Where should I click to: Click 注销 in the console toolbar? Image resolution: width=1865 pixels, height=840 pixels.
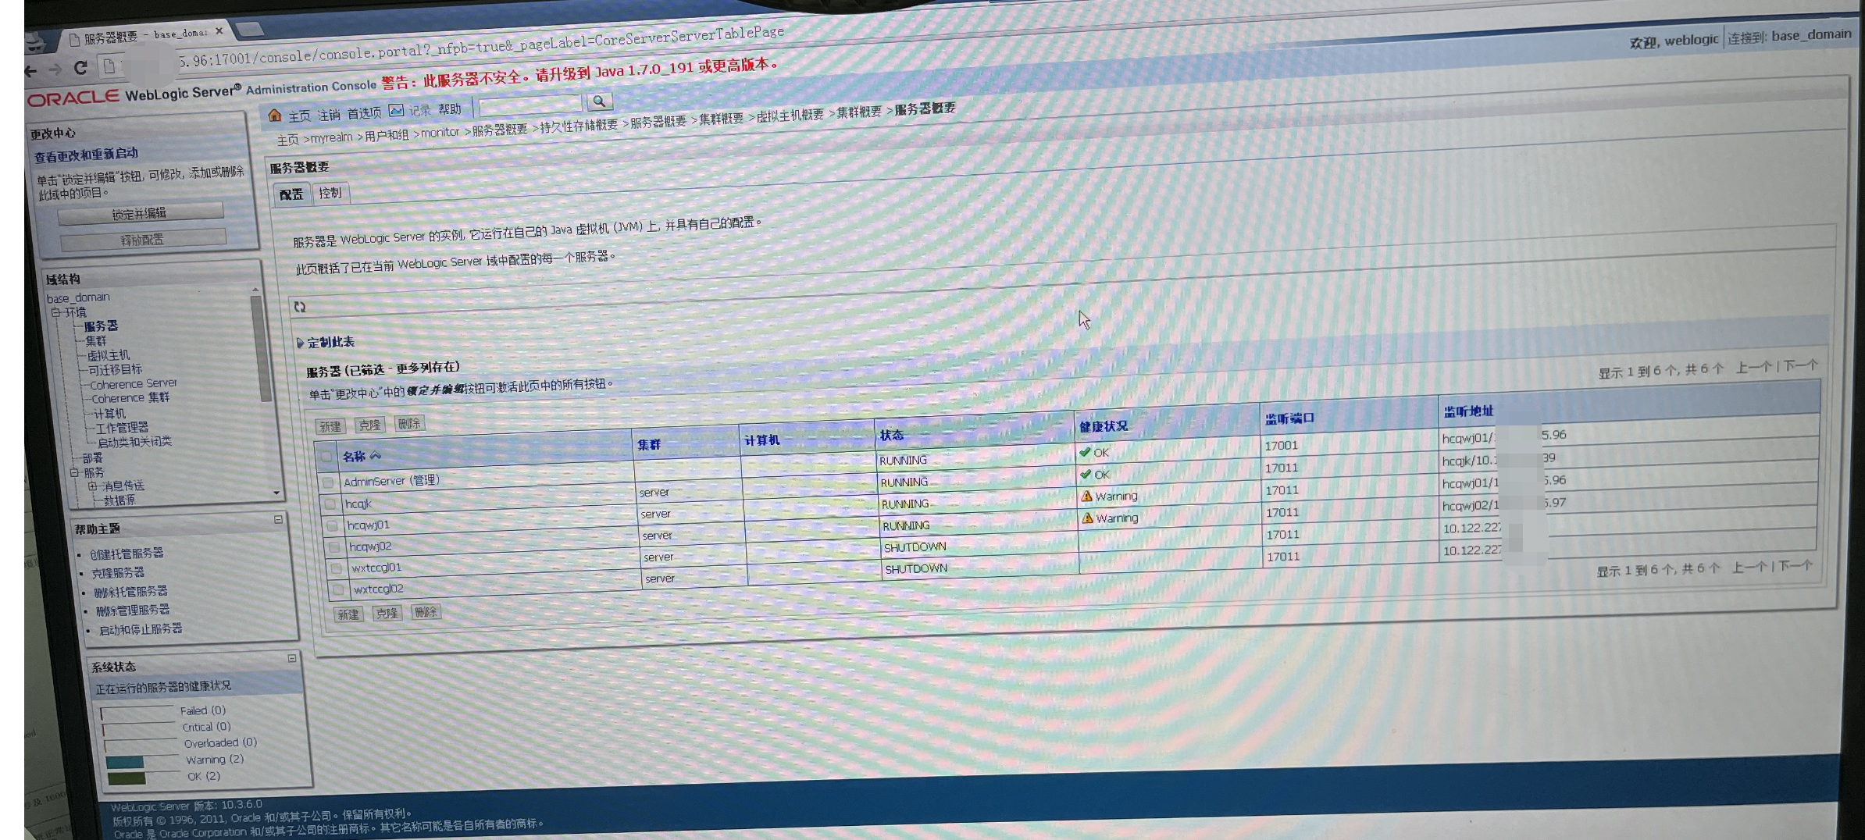coord(329,115)
